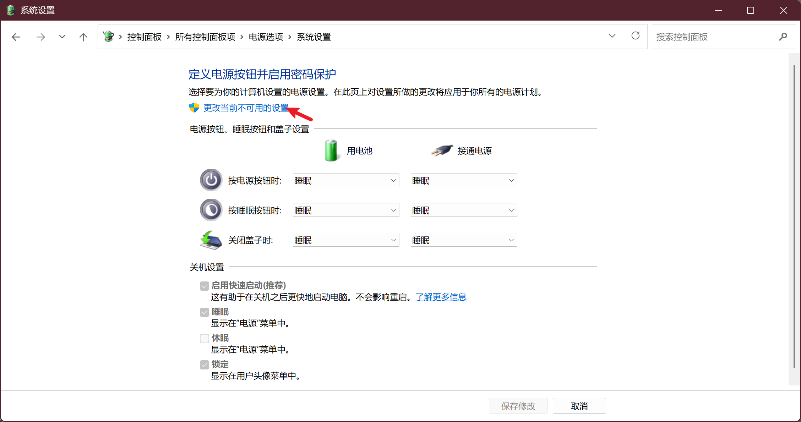Click 电源选项 in the breadcrumb
The width and height of the screenshot is (801, 422).
pyautogui.click(x=266, y=37)
